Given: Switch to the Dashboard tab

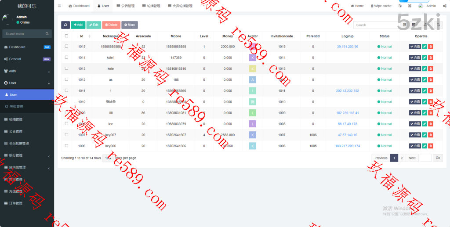Looking at the screenshot, I should 79,6.
